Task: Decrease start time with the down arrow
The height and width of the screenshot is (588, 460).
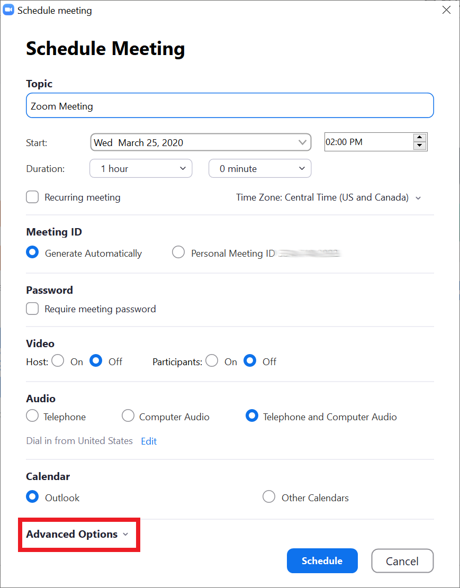Action: click(419, 146)
